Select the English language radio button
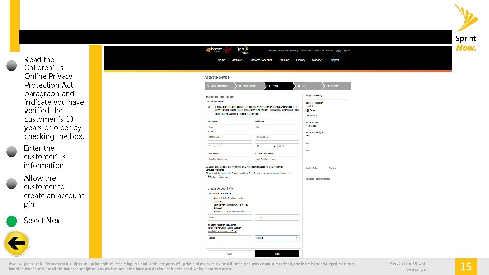 [209, 177]
